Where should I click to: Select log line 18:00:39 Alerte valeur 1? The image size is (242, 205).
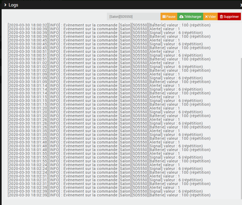pyautogui.click(x=94, y=29)
